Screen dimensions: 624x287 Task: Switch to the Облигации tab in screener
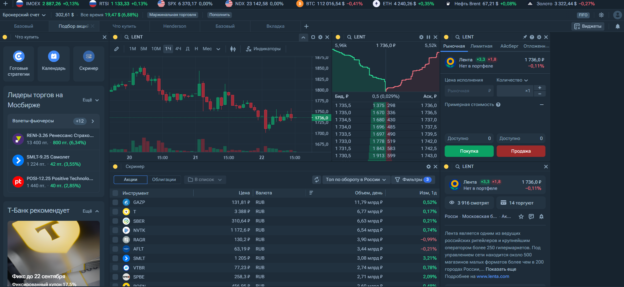point(164,180)
